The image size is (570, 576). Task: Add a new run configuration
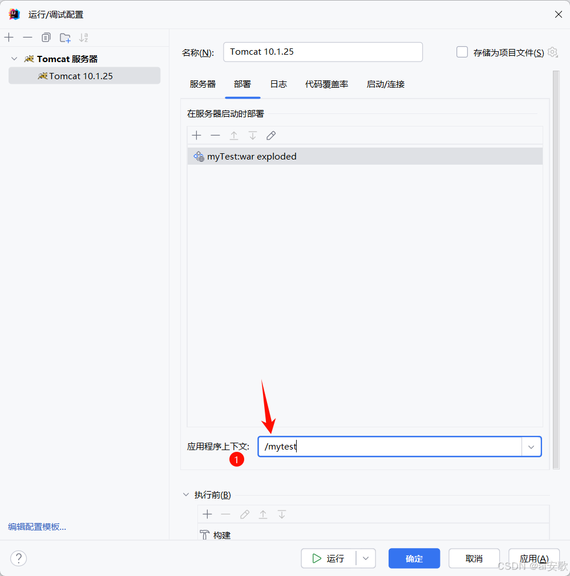click(x=9, y=38)
